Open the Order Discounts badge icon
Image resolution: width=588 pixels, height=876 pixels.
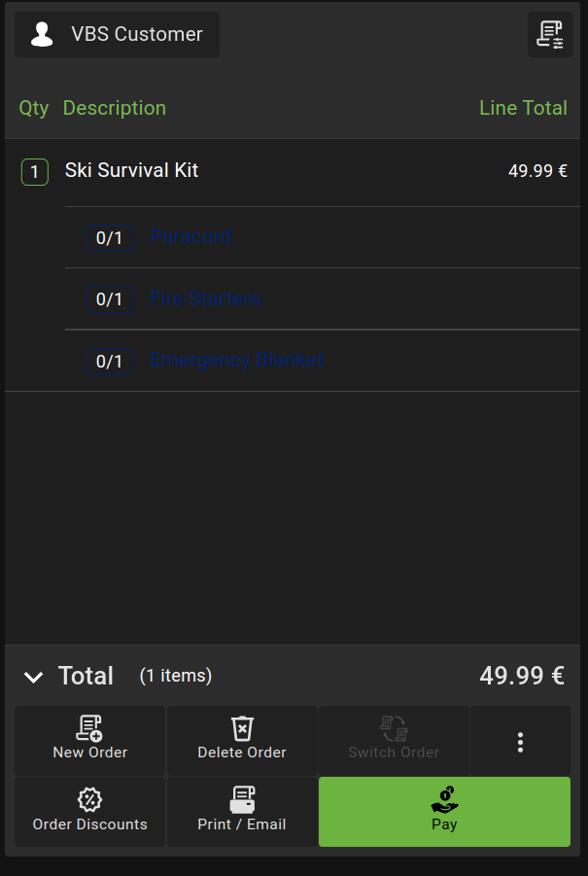point(89,800)
